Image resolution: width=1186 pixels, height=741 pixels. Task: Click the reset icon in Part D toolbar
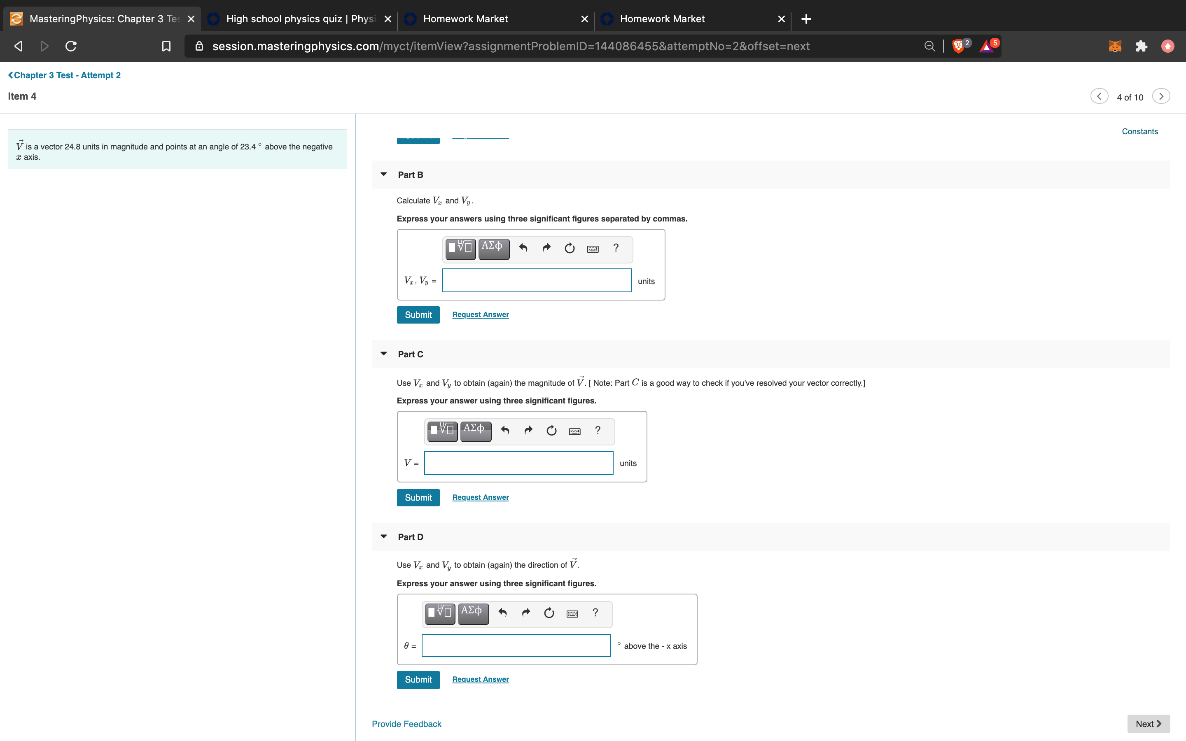tap(549, 613)
